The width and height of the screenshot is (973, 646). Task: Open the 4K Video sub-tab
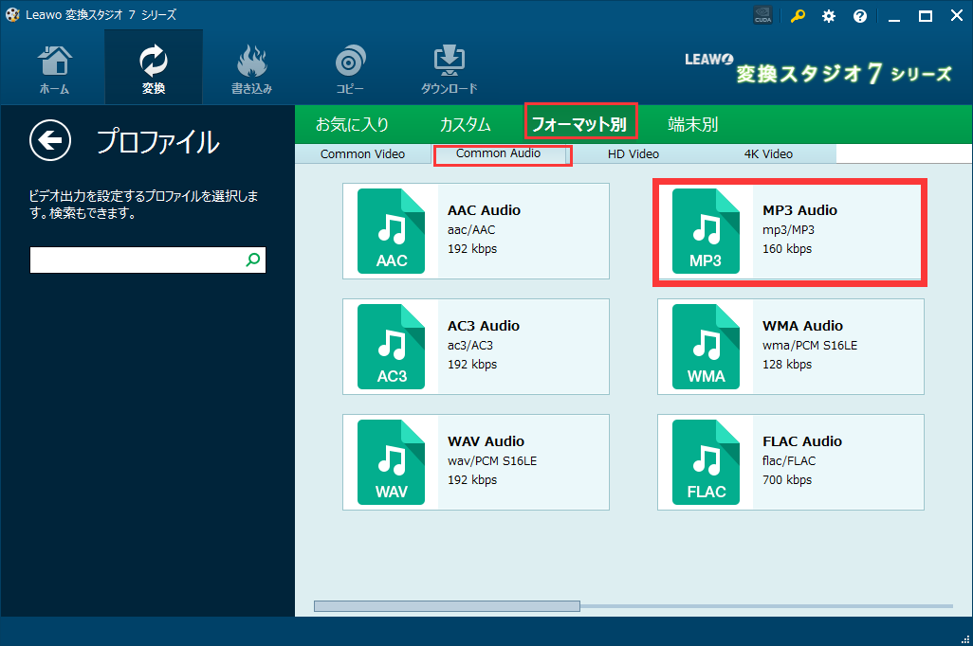tap(768, 153)
